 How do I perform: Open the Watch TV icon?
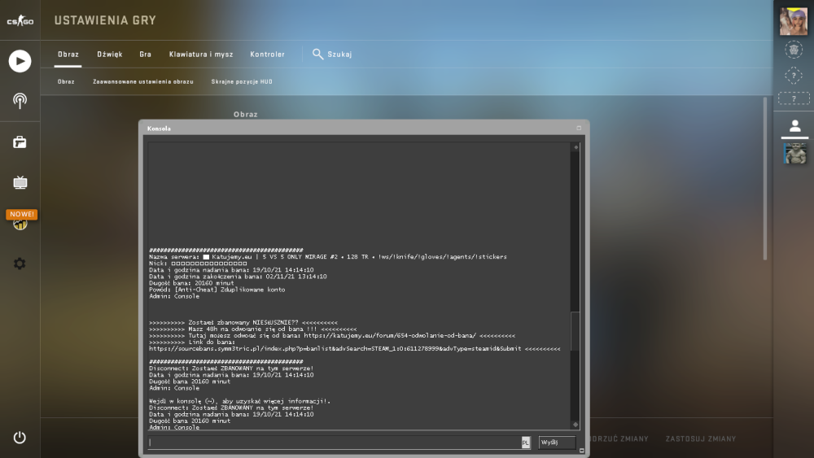tap(20, 182)
